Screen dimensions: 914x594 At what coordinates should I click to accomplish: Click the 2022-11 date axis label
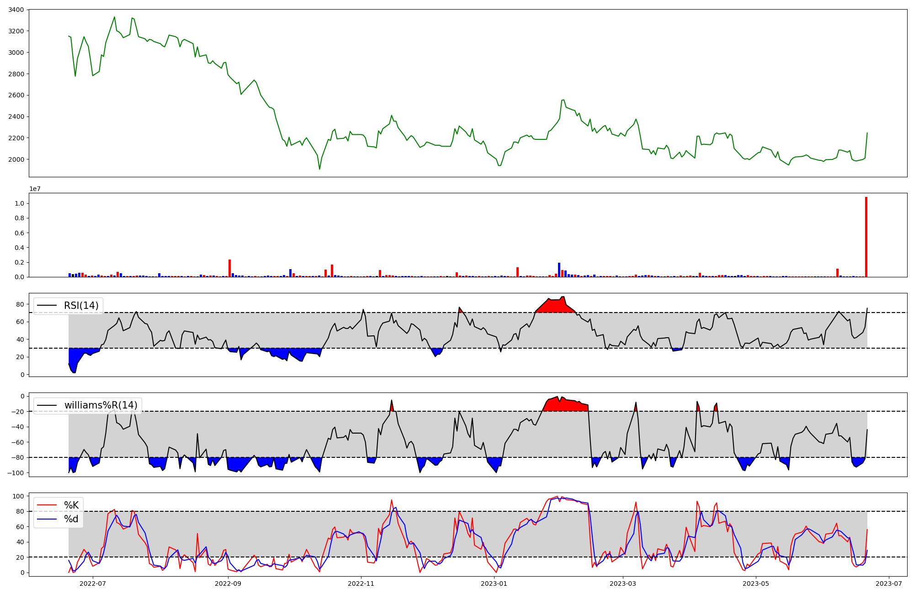coord(361,583)
